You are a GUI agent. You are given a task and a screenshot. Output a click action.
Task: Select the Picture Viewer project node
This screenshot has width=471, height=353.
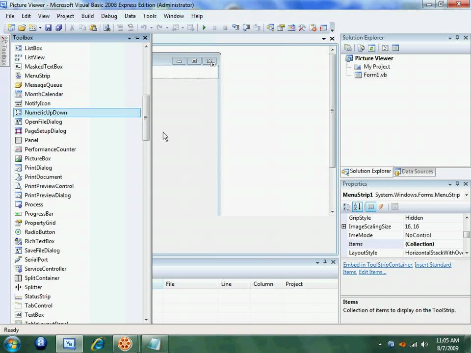374,58
